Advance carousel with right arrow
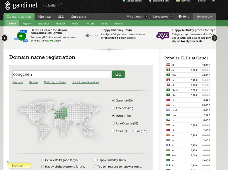This screenshot has height=170, width=228. 215,38
